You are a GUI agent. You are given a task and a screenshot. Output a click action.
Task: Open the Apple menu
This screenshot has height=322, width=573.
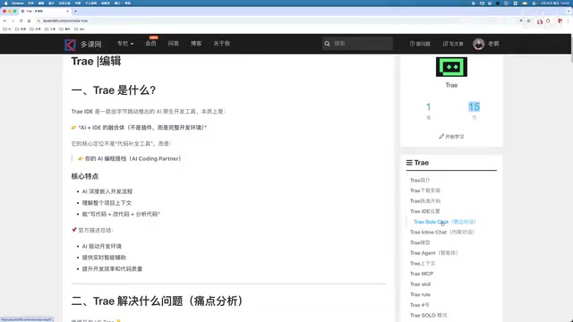5,3
